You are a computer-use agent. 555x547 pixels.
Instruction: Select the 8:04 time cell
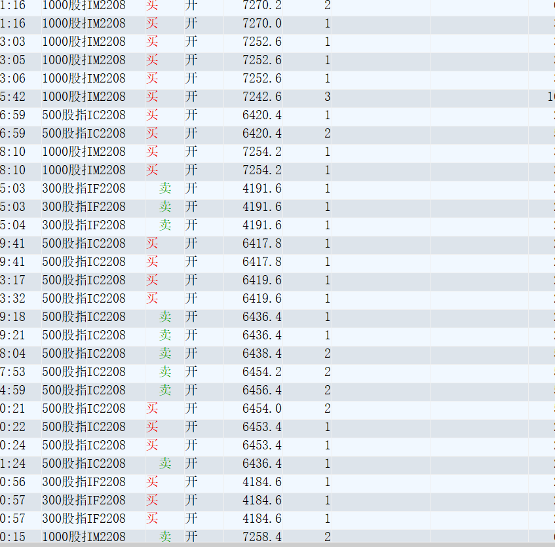tap(12, 354)
